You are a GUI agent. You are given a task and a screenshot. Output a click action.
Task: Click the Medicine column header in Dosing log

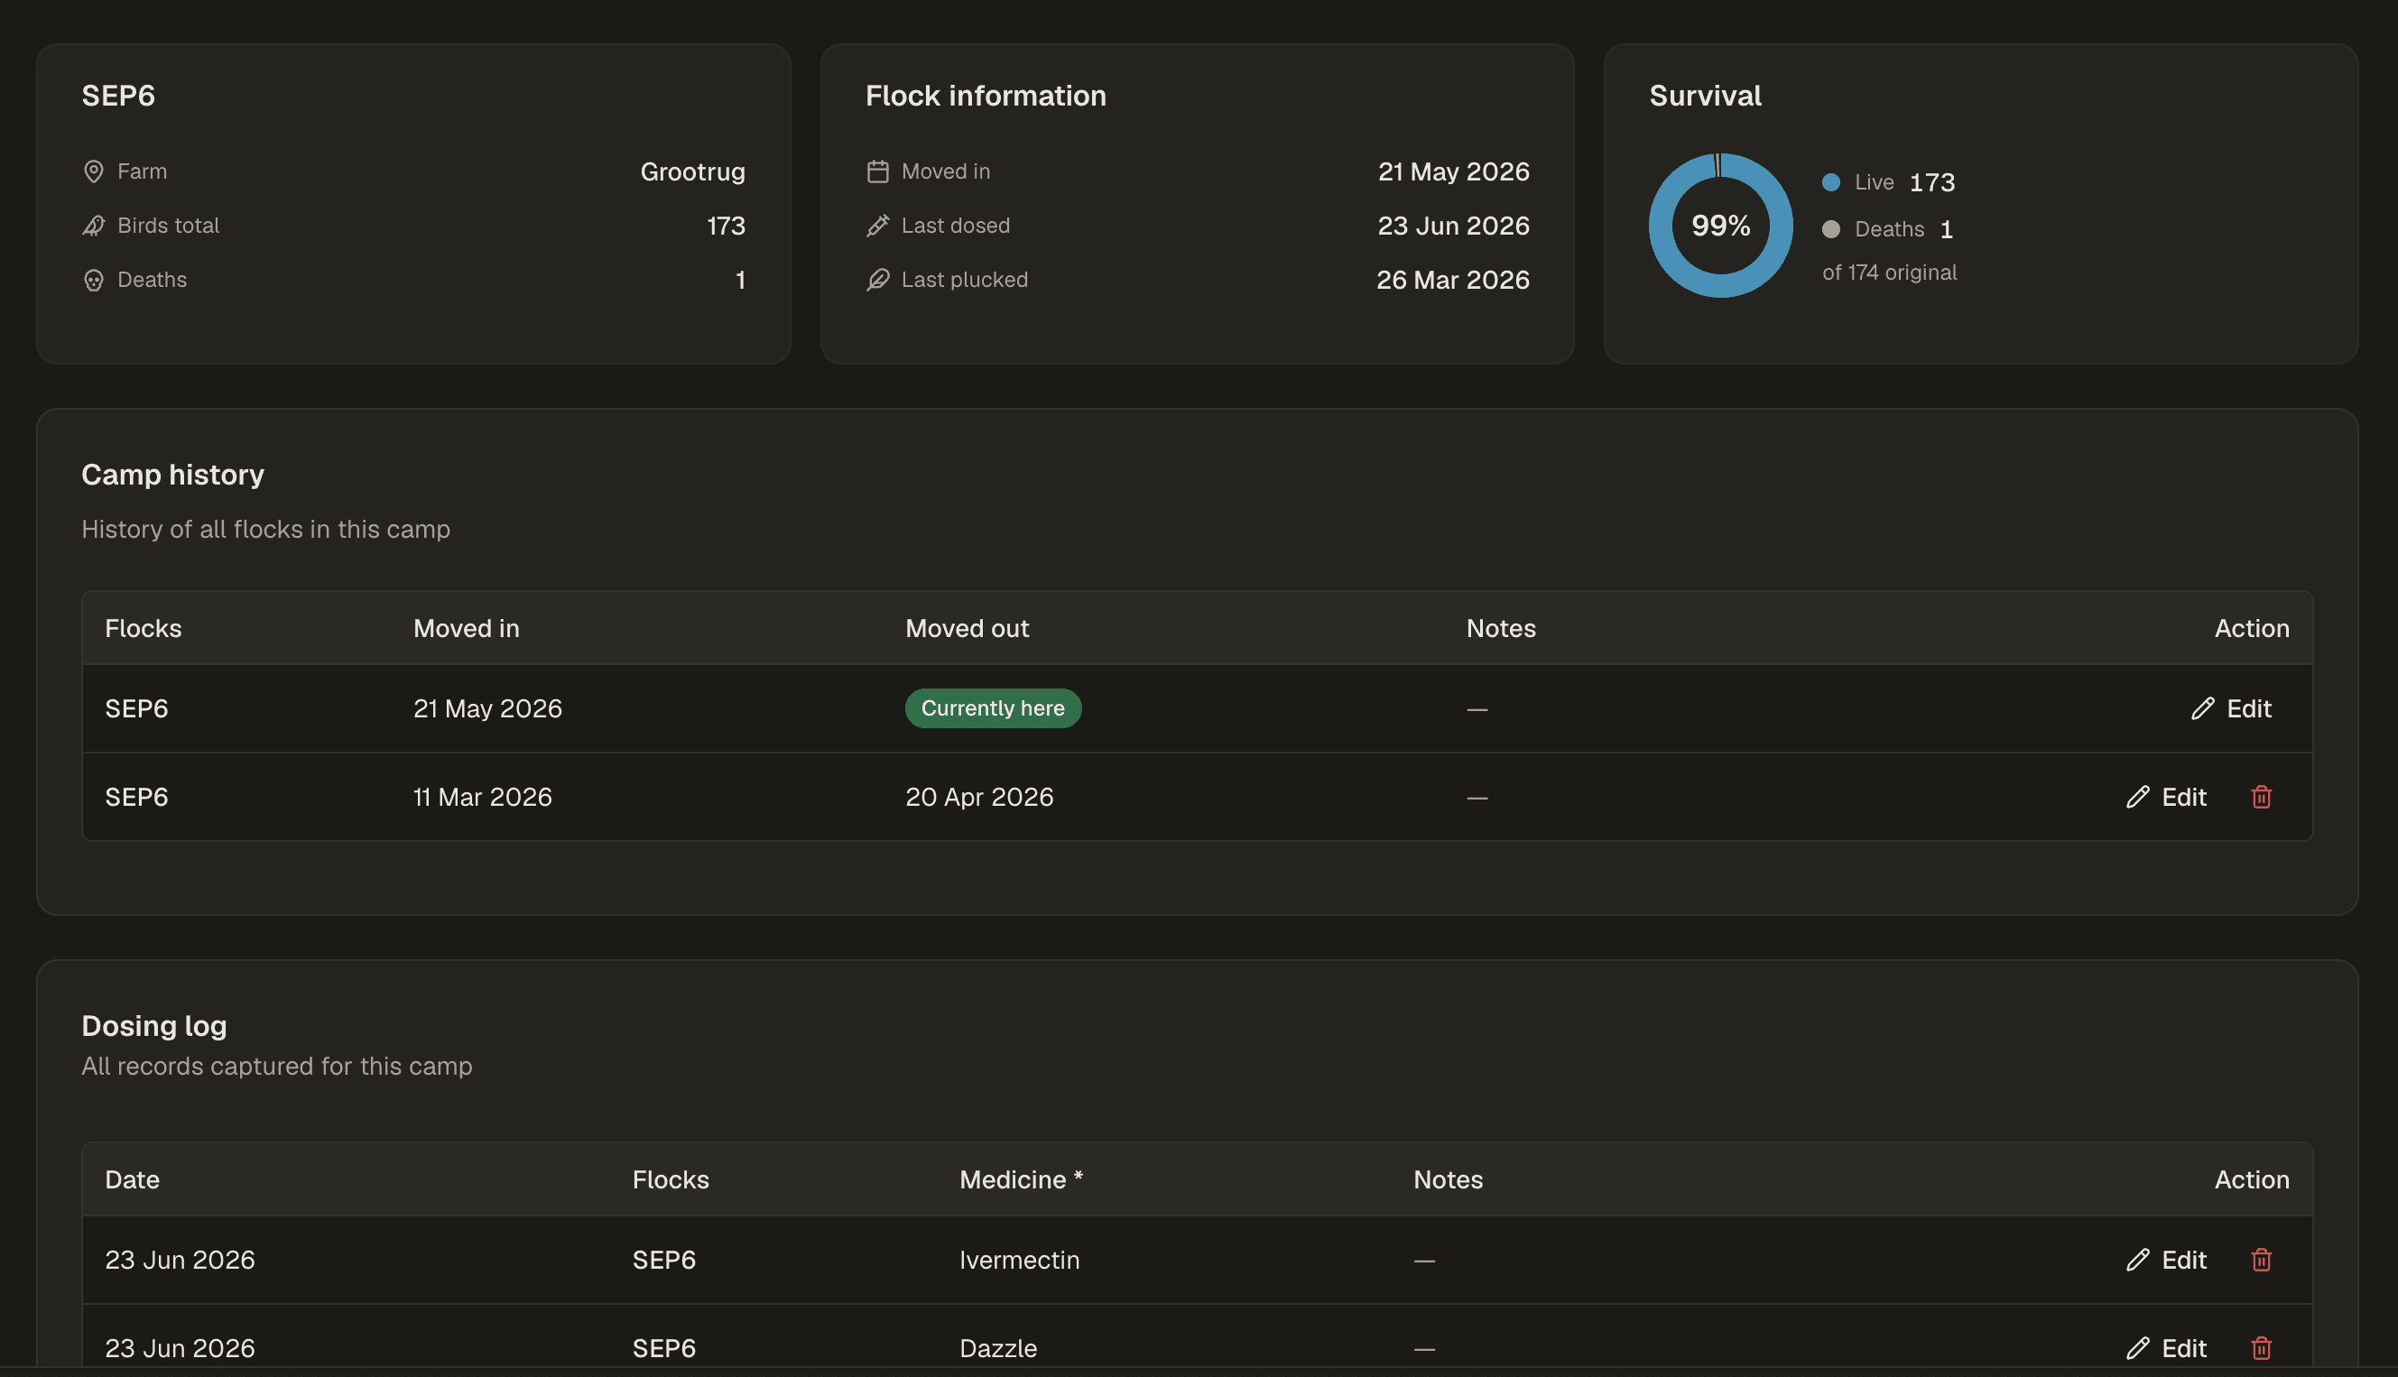coord(1021,1179)
